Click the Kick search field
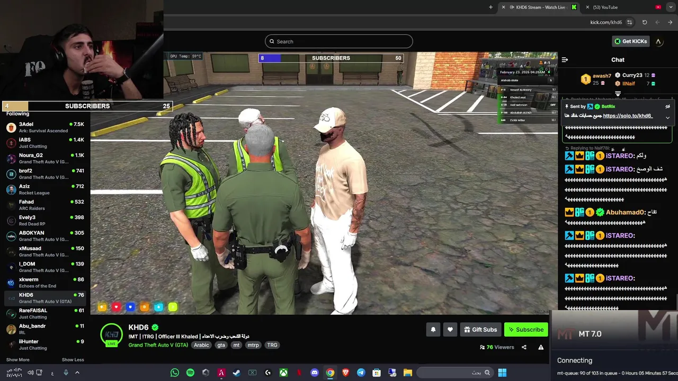The image size is (678, 381). (x=339, y=41)
